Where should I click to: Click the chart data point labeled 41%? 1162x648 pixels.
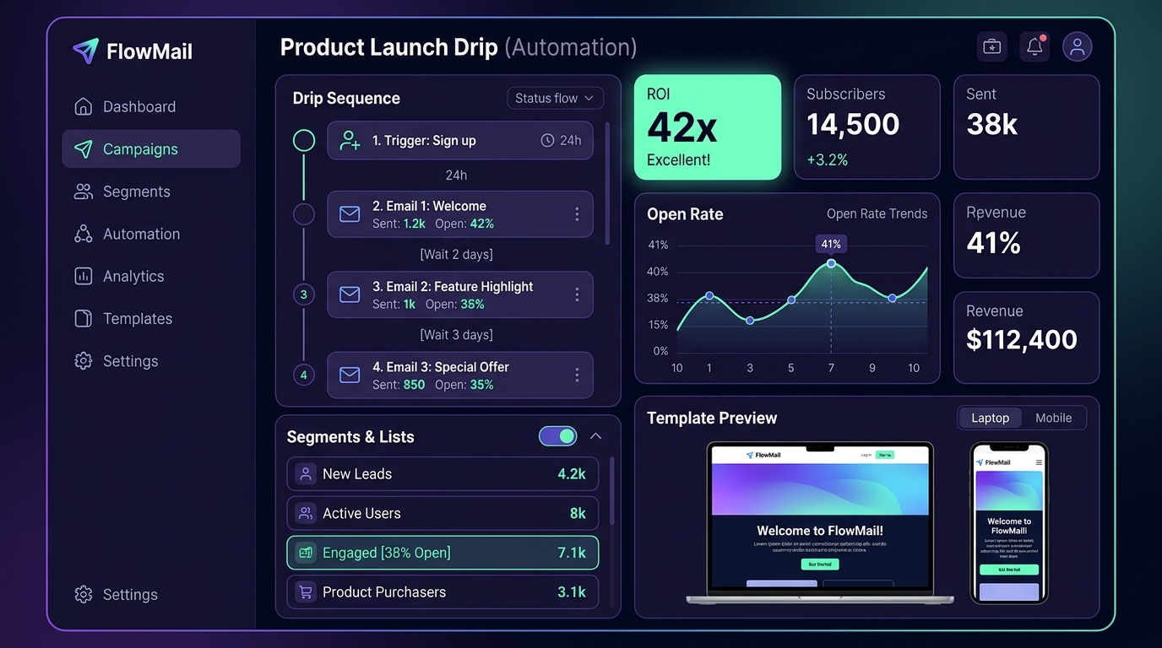831,263
